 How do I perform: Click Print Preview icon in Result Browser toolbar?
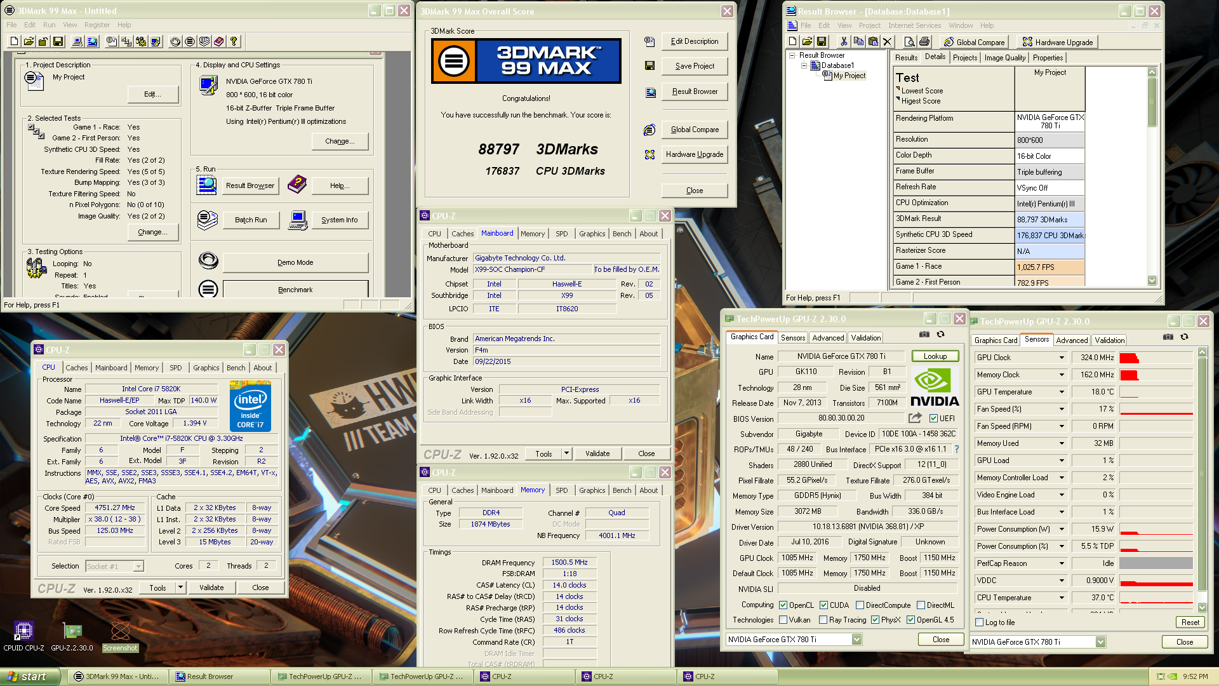909,42
